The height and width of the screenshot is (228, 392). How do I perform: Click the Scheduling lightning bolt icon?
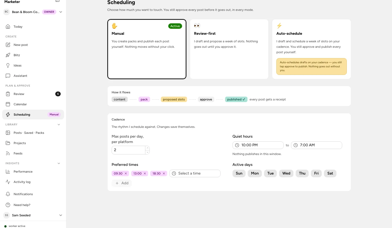pos(8,115)
